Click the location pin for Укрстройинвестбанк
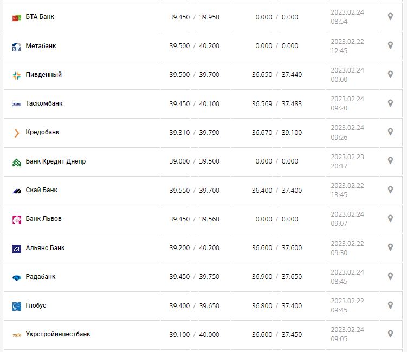This screenshot has height=352, width=407. [x=390, y=334]
